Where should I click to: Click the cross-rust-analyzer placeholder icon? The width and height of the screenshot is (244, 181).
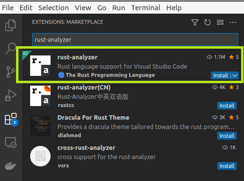pyautogui.click(x=40, y=156)
